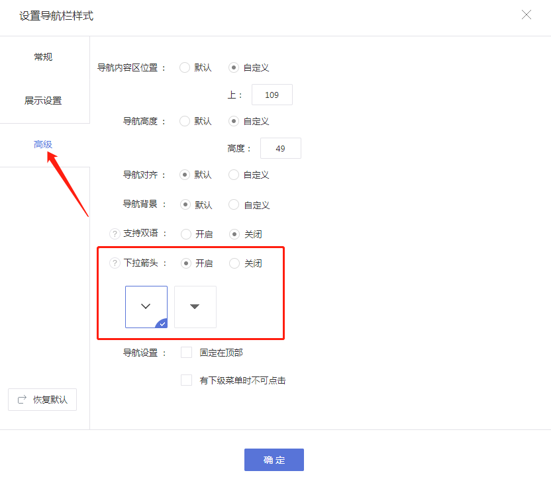
Task: Click the 恢复默认 button
Action: [42, 400]
